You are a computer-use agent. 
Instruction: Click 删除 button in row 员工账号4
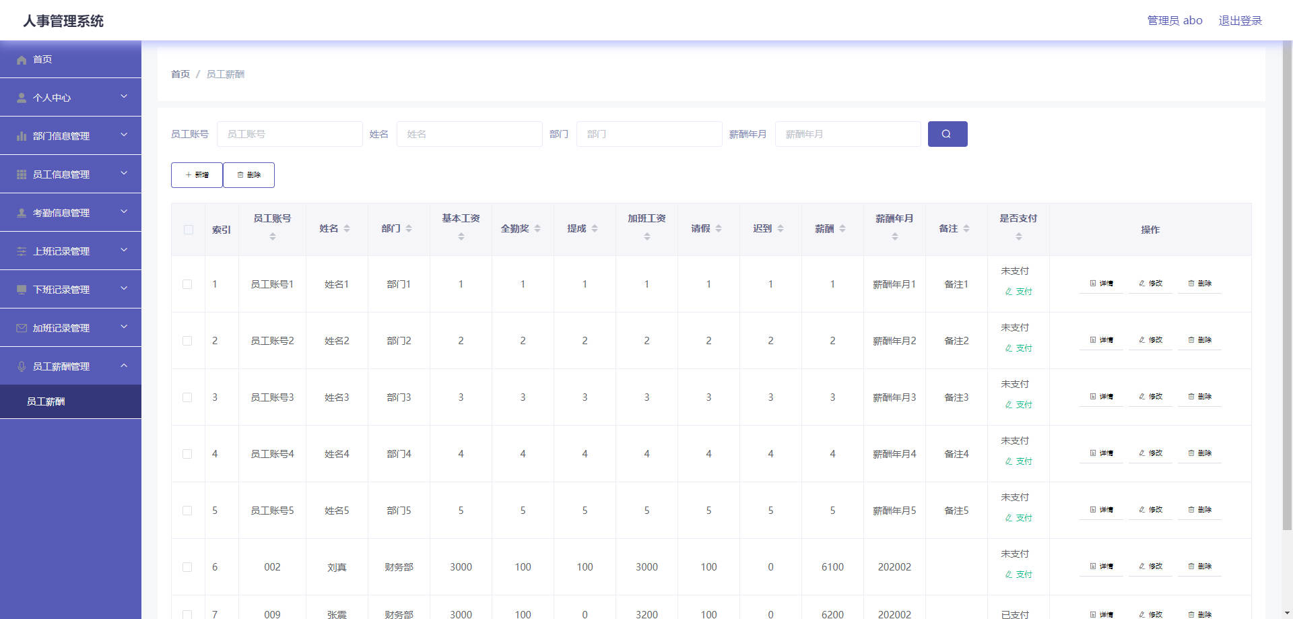click(1199, 453)
